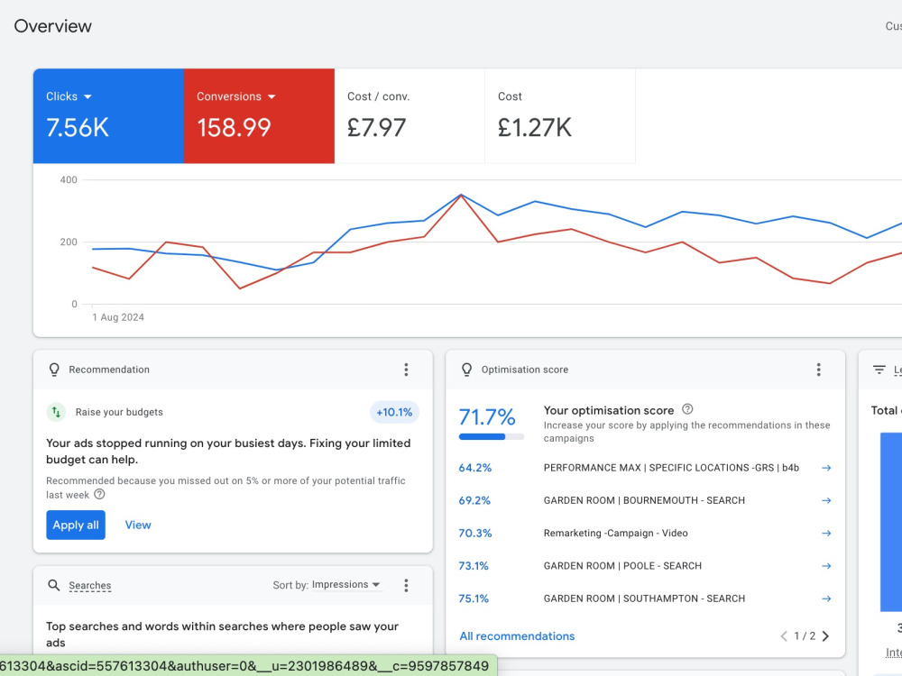This screenshot has height=676, width=902.
Task: Click PERFORMANCE MAX campaign name
Action: tap(671, 468)
